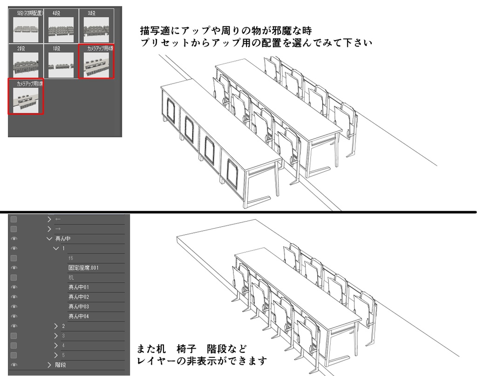Show the 真ん中02 eye icon off
477x376 pixels.
tap(13, 297)
